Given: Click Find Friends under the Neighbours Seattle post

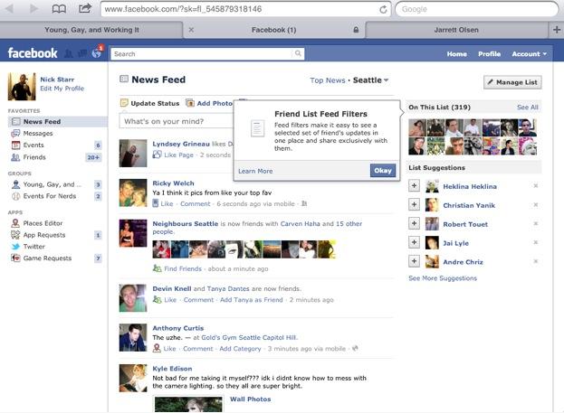Looking at the screenshot, I should [x=183, y=268].
